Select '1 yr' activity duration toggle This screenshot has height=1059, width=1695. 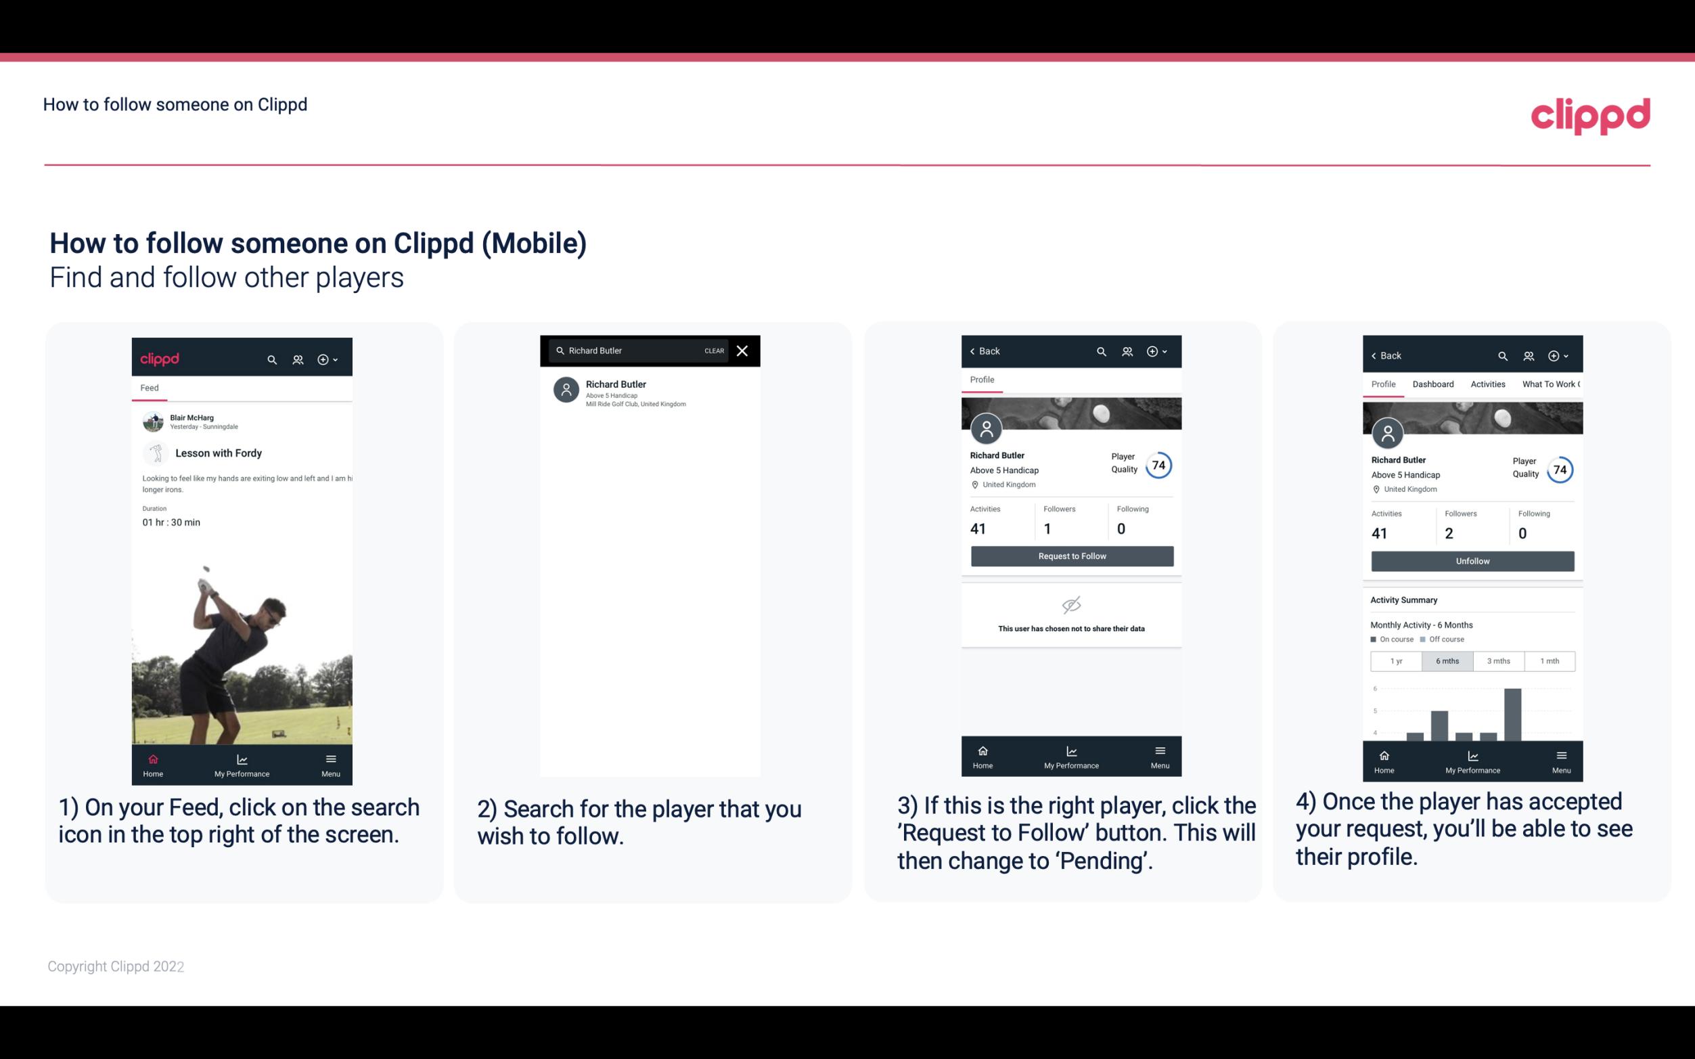[1395, 660]
